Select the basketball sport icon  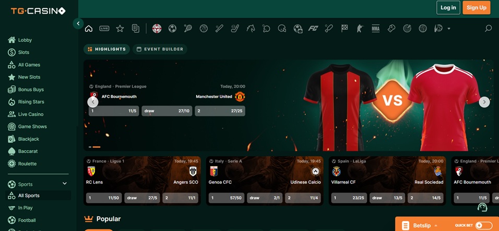[204, 29]
